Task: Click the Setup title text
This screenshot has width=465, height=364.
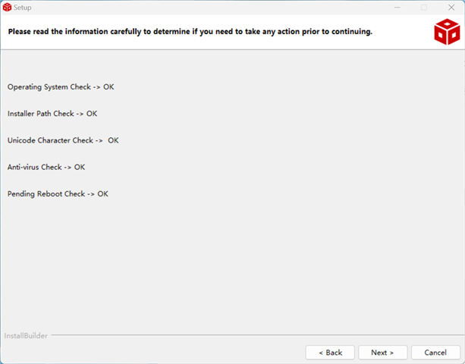Action: coord(23,8)
